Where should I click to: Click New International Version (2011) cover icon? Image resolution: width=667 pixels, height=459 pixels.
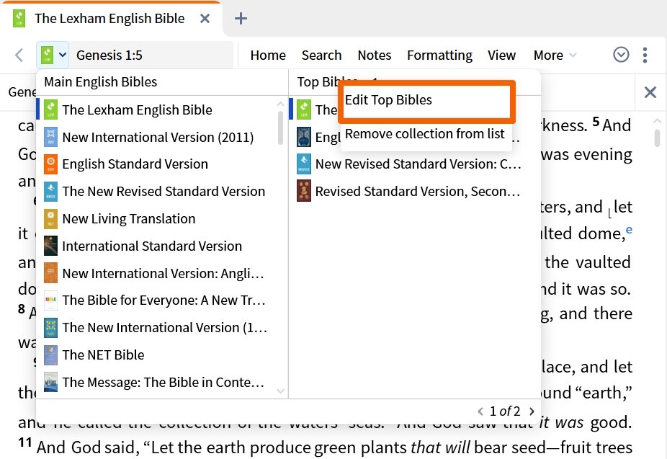coord(50,137)
